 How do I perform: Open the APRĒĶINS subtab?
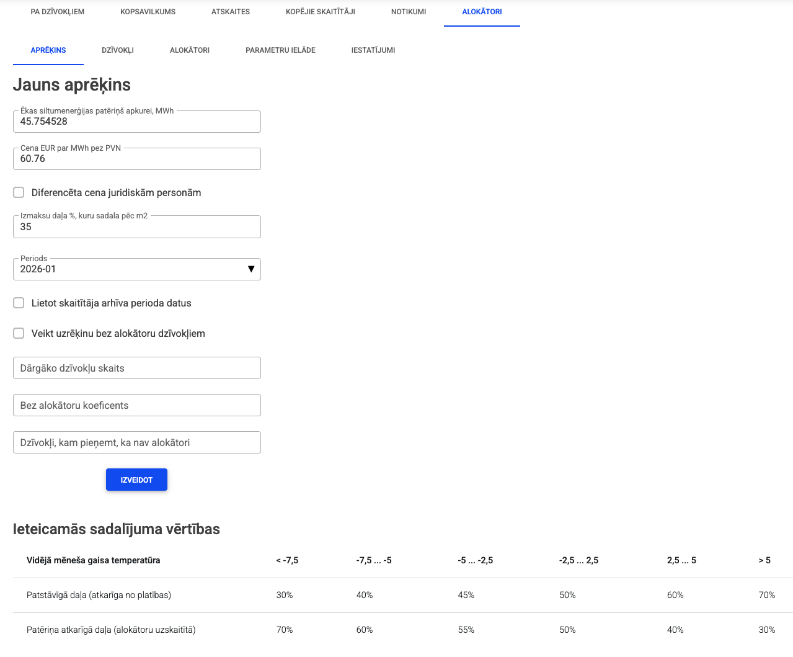(x=48, y=50)
